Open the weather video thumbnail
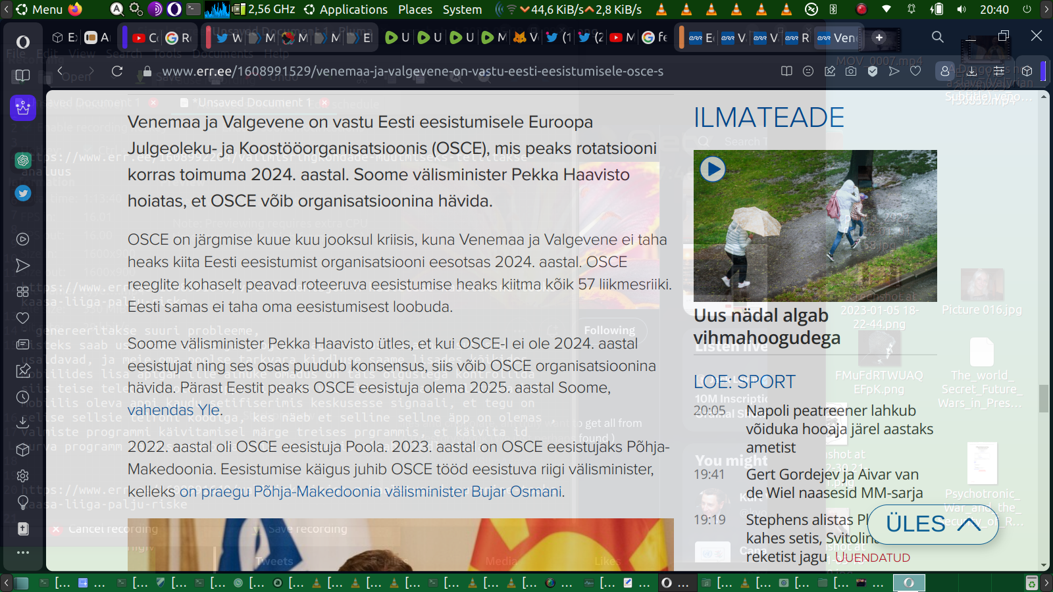This screenshot has width=1053, height=592. (815, 226)
